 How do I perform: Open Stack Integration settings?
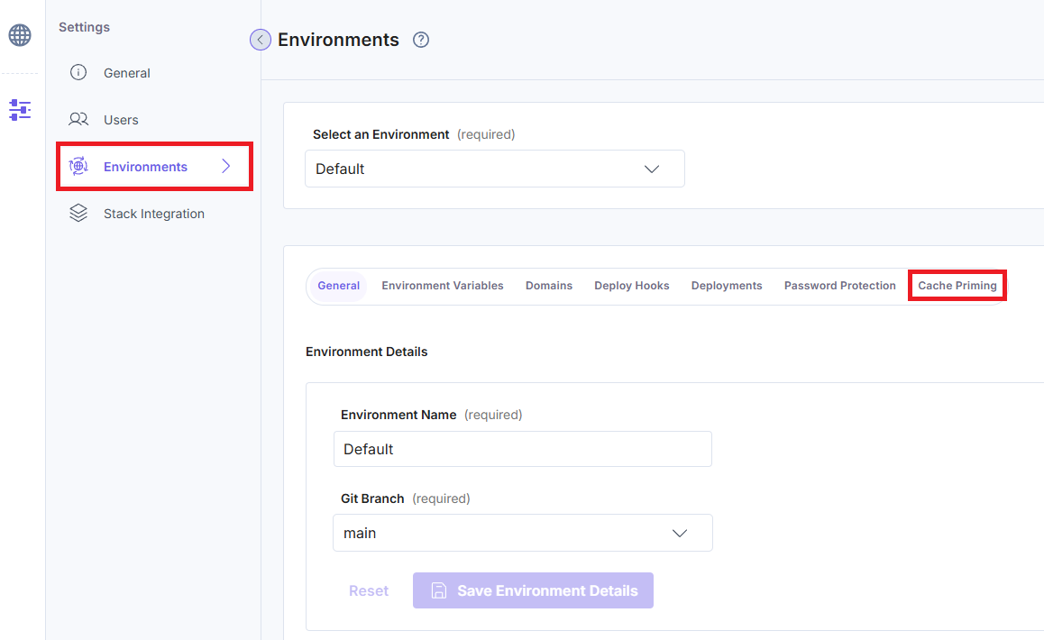(154, 214)
